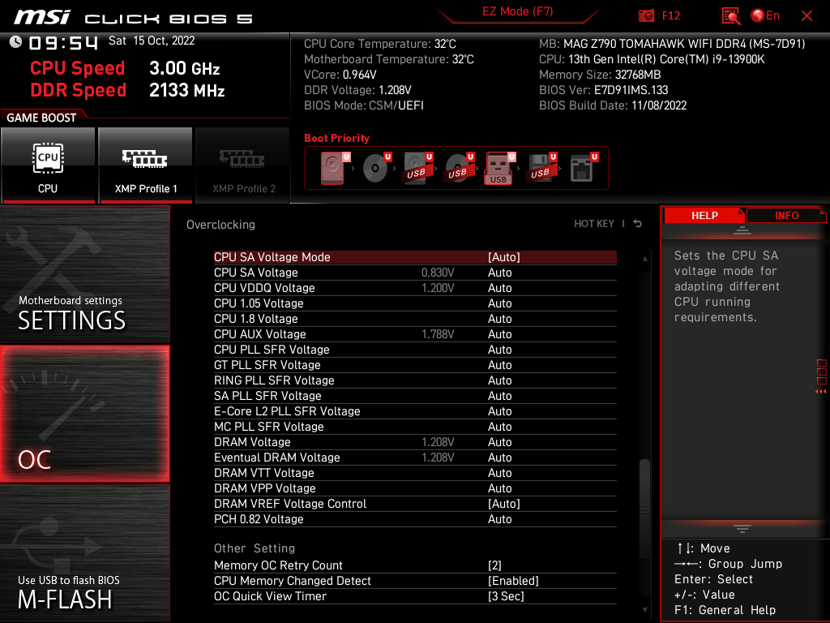Click the 1.788V CPU AUX Voltage reading
This screenshot has width=830, height=623.
coord(438,334)
